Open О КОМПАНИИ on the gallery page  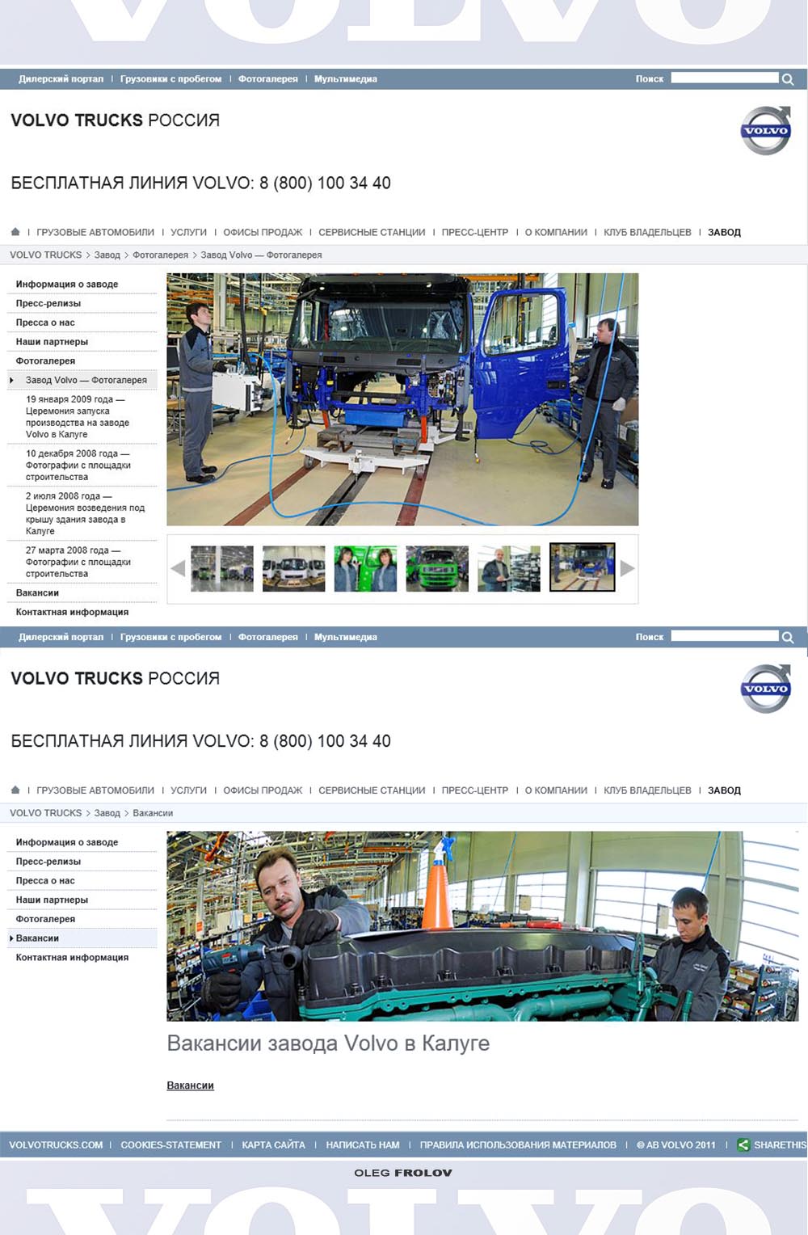[556, 232]
